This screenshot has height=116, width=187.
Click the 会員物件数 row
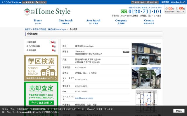click(x=41, y=50)
